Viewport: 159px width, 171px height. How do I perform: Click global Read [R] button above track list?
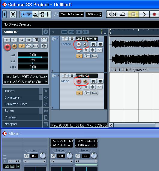[79, 32]
